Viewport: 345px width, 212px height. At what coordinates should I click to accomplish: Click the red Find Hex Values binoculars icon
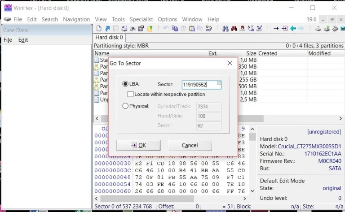234,29
